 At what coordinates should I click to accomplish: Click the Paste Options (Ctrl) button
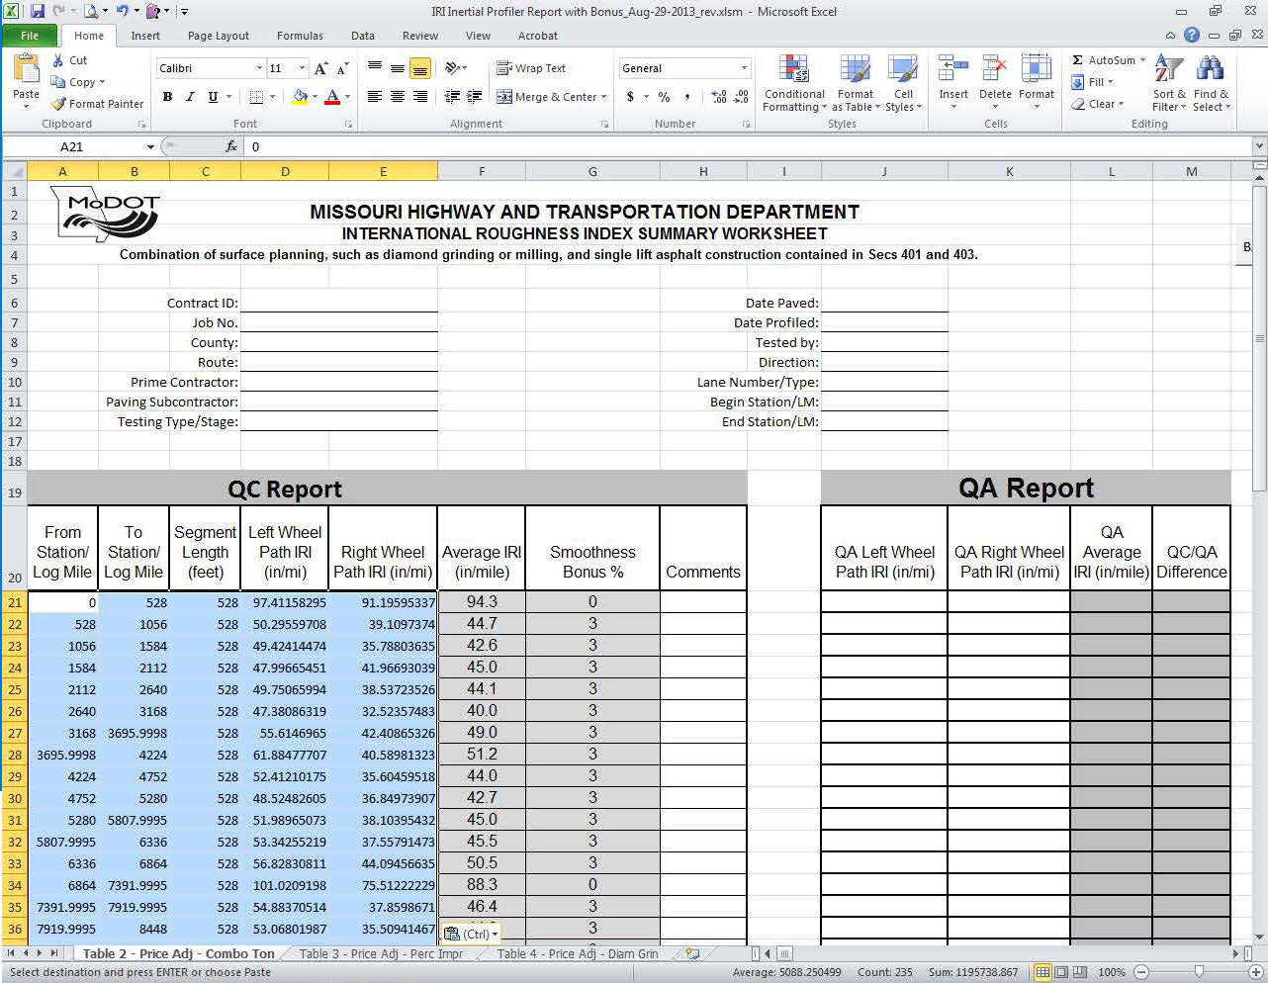[471, 934]
